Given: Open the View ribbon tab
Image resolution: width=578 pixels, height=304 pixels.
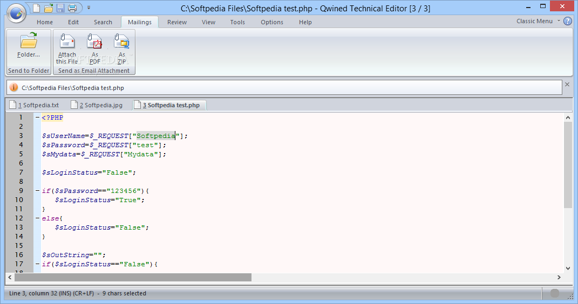Looking at the screenshot, I should 208,22.
